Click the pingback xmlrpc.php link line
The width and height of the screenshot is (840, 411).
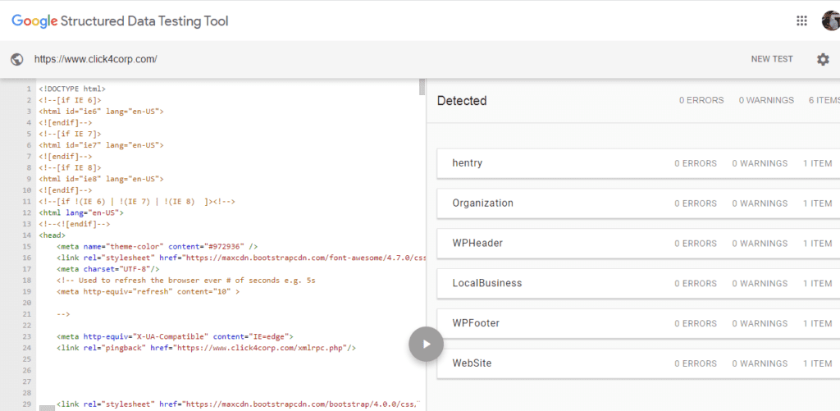[x=206, y=348]
